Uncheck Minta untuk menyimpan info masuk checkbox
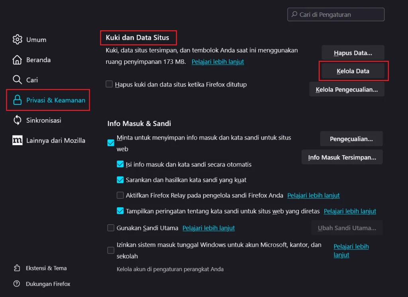408x297 pixels. pos(111,143)
